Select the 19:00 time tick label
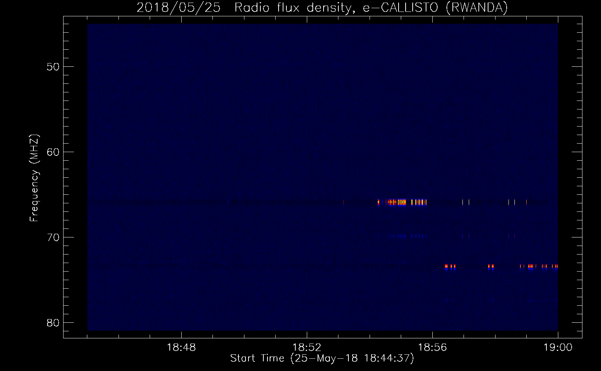 558,348
